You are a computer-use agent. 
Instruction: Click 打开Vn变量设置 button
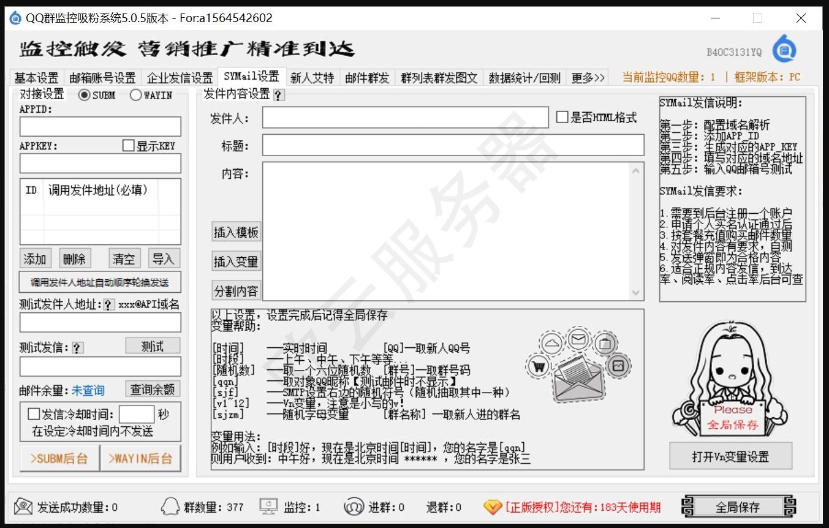pyautogui.click(x=730, y=456)
